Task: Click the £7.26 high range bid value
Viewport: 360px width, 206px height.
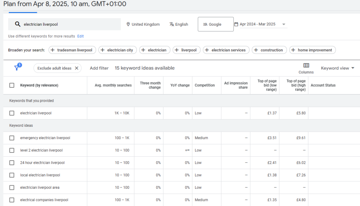Action: pos(301,175)
